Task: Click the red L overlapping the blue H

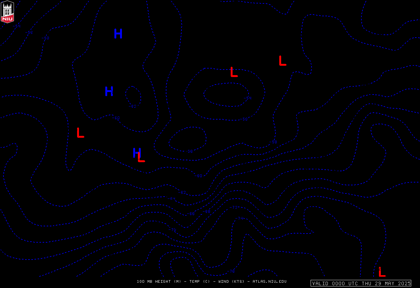Action: pos(141,157)
